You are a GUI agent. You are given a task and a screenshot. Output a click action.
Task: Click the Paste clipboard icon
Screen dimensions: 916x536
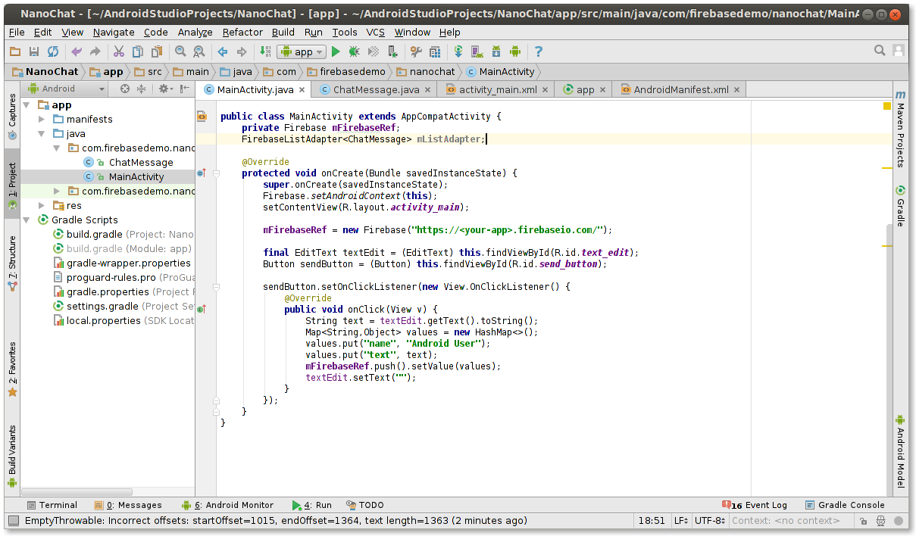tap(157, 51)
